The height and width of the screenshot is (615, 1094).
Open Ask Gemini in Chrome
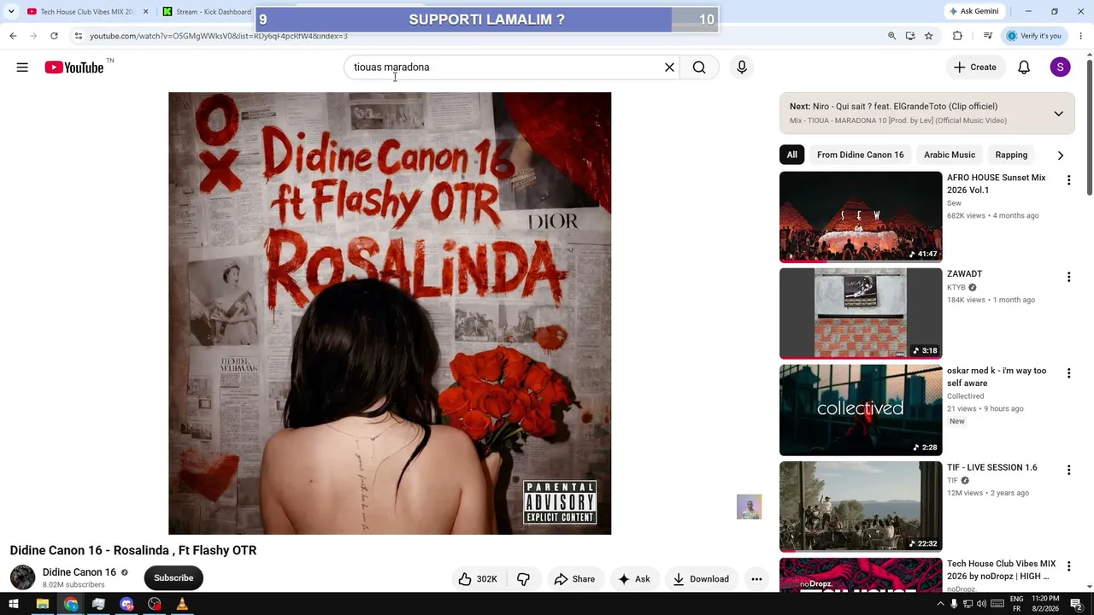tap(973, 11)
